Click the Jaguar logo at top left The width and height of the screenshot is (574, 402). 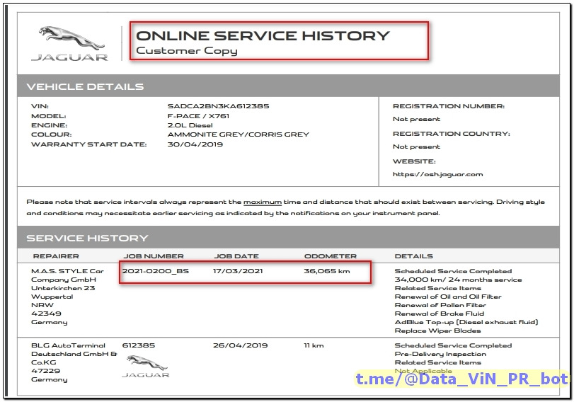pyautogui.click(x=69, y=44)
